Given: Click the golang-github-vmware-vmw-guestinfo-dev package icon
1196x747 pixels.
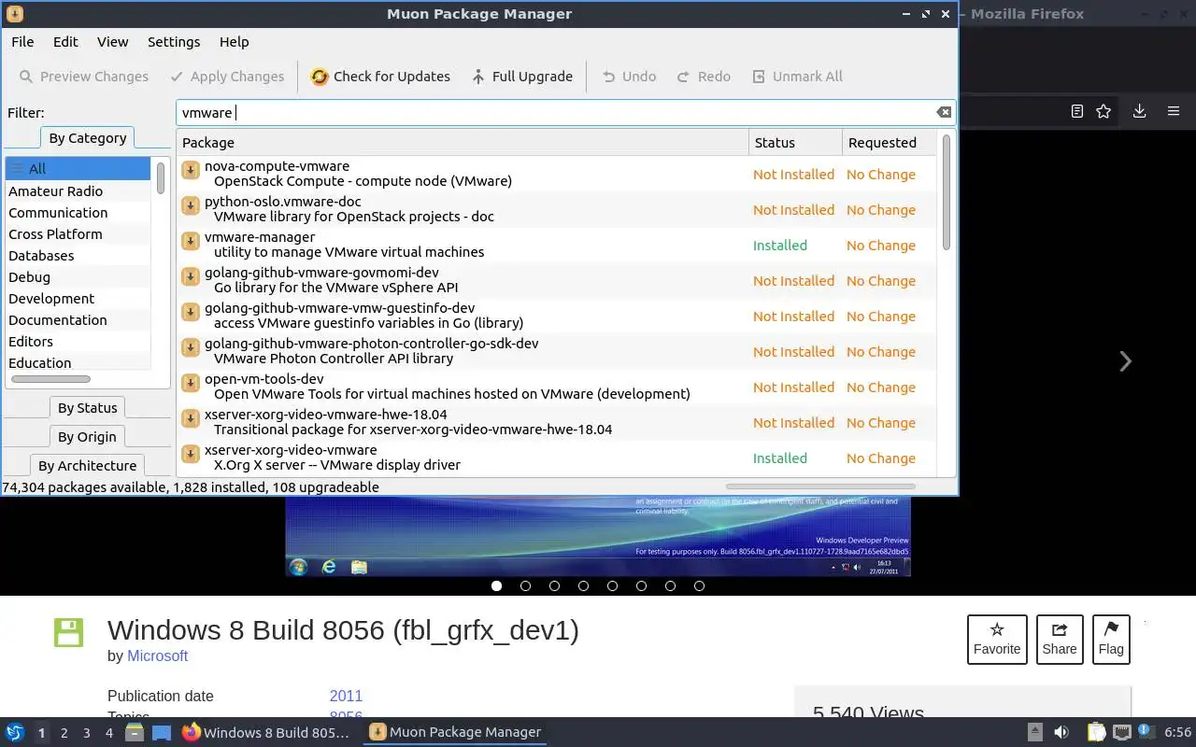Looking at the screenshot, I should coord(191,312).
